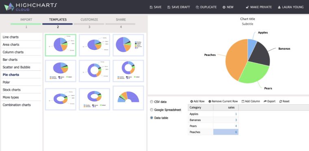Click Remove Current Row
The image size is (309, 151).
pos(223,101)
